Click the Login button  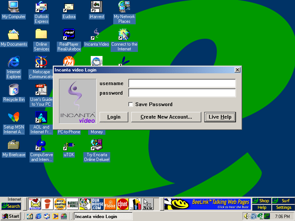[114, 117]
